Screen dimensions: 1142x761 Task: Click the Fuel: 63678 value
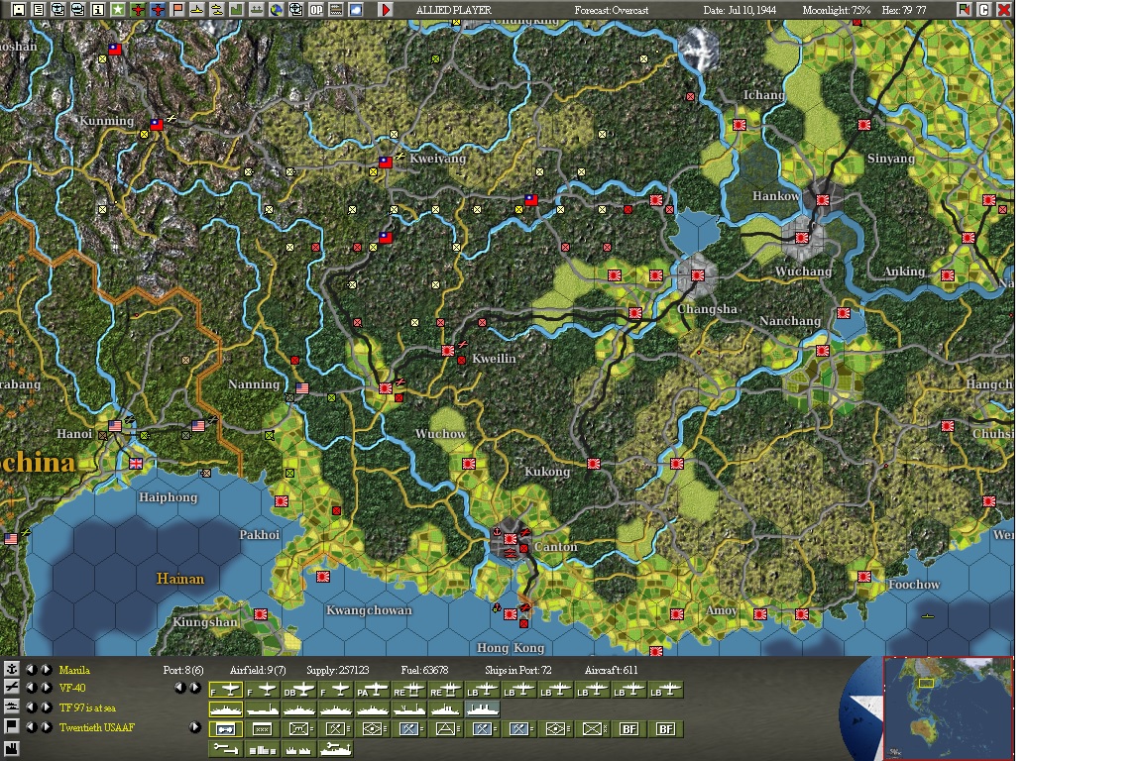point(424,669)
